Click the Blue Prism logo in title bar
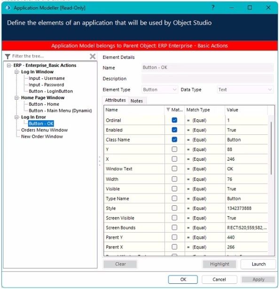 (x=8, y=8)
